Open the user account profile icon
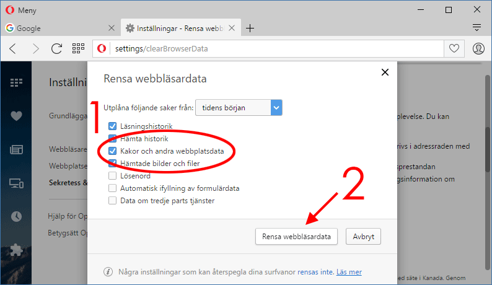 tap(478, 48)
